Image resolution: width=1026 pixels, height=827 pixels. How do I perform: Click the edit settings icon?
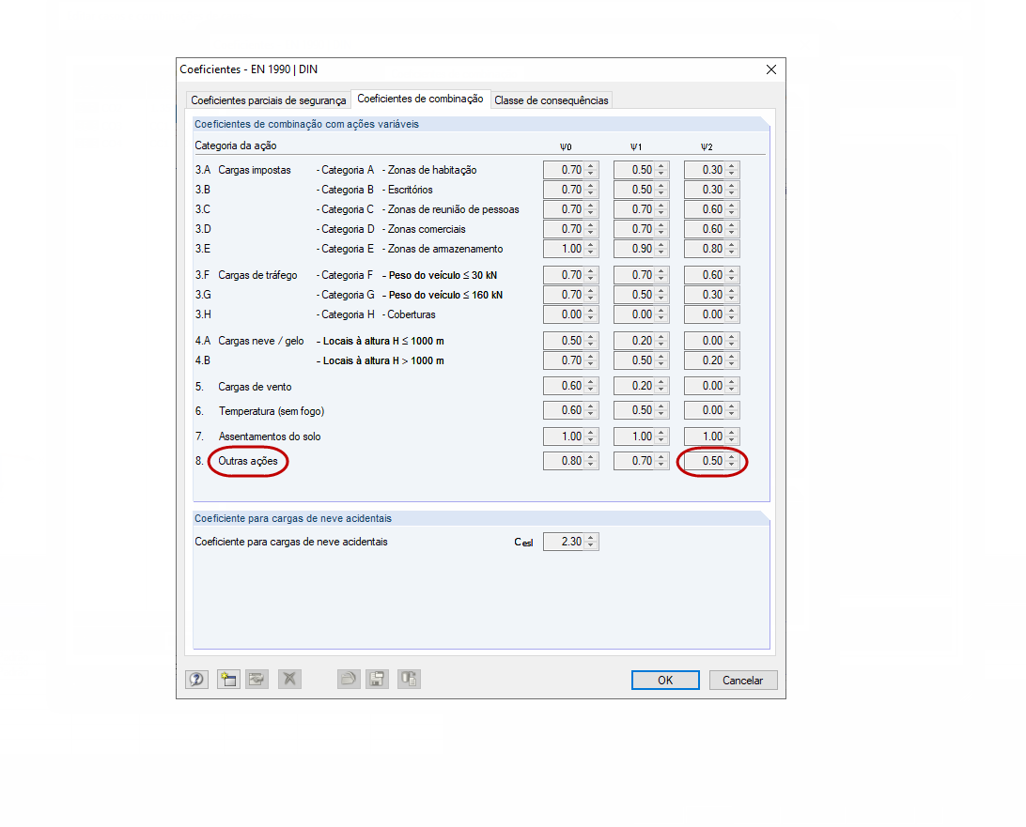pos(257,680)
